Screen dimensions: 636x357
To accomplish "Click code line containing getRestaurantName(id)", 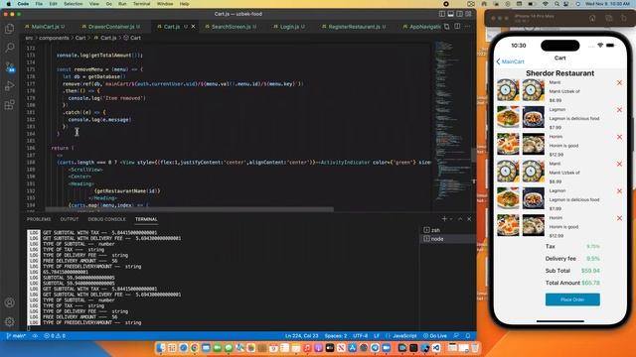I will tap(127, 190).
